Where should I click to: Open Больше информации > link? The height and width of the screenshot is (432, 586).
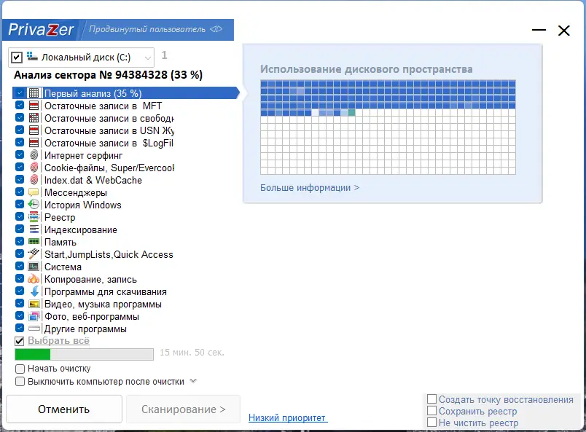pyautogui.click(x=310, y=188)
